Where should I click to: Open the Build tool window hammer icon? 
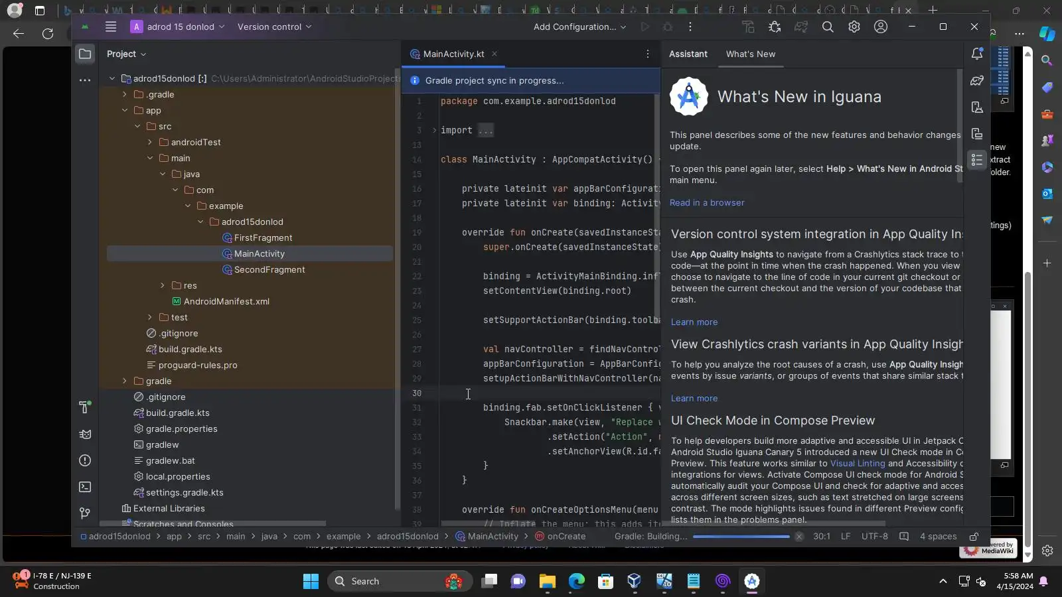pyautogui.click(x=85, y=407)
